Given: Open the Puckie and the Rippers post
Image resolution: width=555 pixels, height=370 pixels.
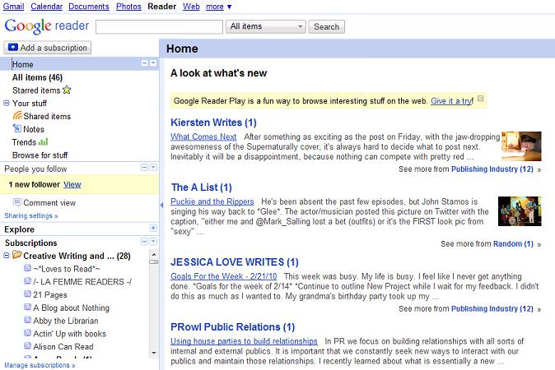Looking at the screenshot, I should 212,201.
